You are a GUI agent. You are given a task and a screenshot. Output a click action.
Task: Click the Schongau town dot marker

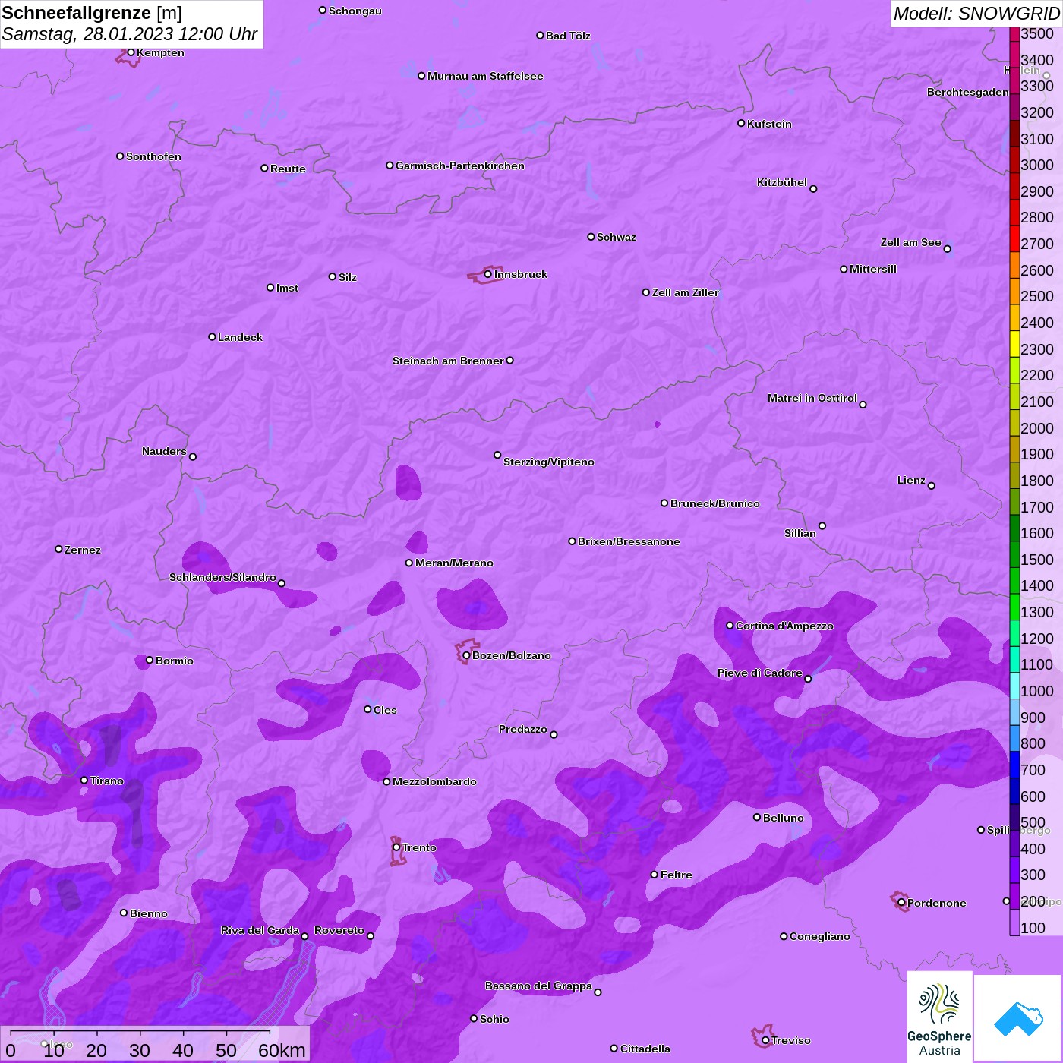323,10
